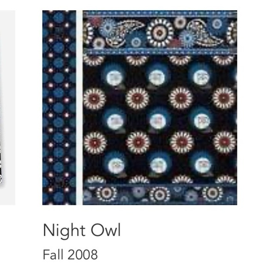This screenshot has height=268, width=268.
Task: Click the small tan-centered ring in paisley border
Action: point(180,22)
